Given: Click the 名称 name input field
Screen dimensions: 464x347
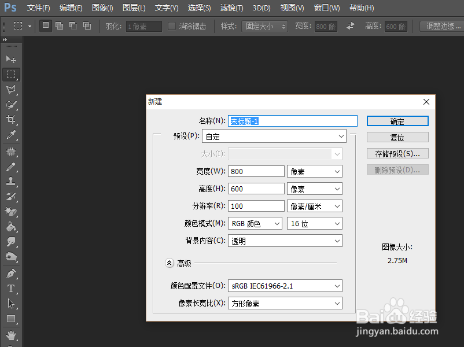Looking at the screenshot, I should point(292,120).
